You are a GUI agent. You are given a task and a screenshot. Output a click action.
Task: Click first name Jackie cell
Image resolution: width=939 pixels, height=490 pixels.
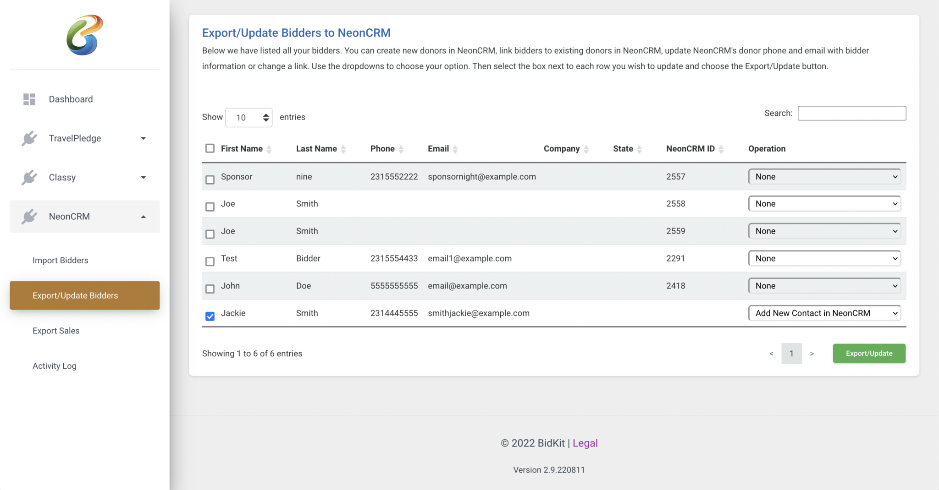[233, 313]
